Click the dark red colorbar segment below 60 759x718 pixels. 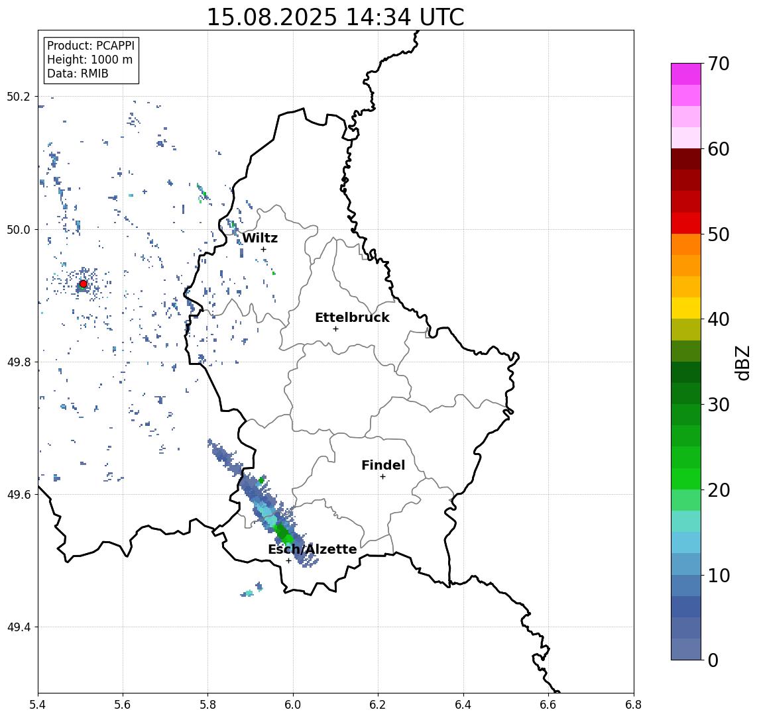[686, 159]
